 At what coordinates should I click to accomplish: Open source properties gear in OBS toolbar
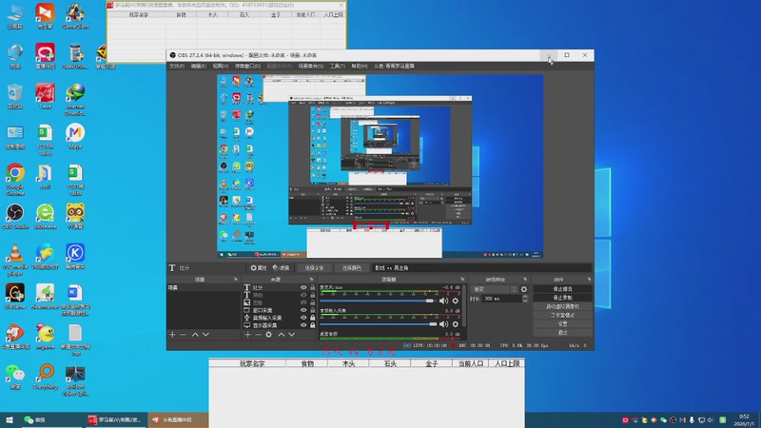coord(258,268)
